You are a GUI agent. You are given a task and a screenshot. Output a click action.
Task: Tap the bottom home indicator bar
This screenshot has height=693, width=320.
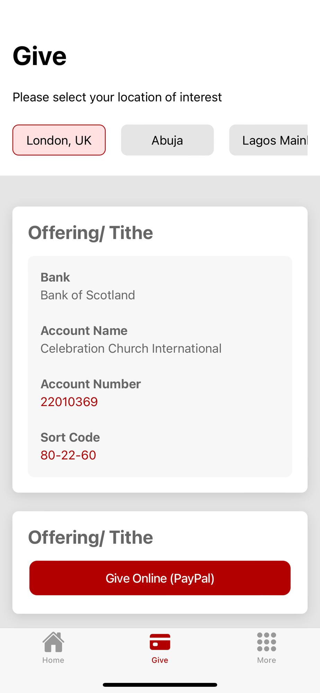point(160,685)
